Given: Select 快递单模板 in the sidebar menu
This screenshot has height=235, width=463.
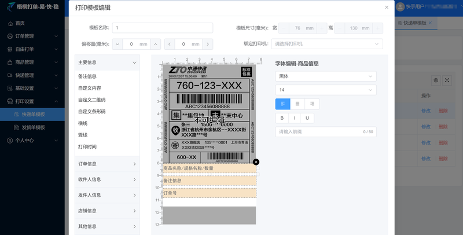Looking at the screenshot, I should coord(32,114).
